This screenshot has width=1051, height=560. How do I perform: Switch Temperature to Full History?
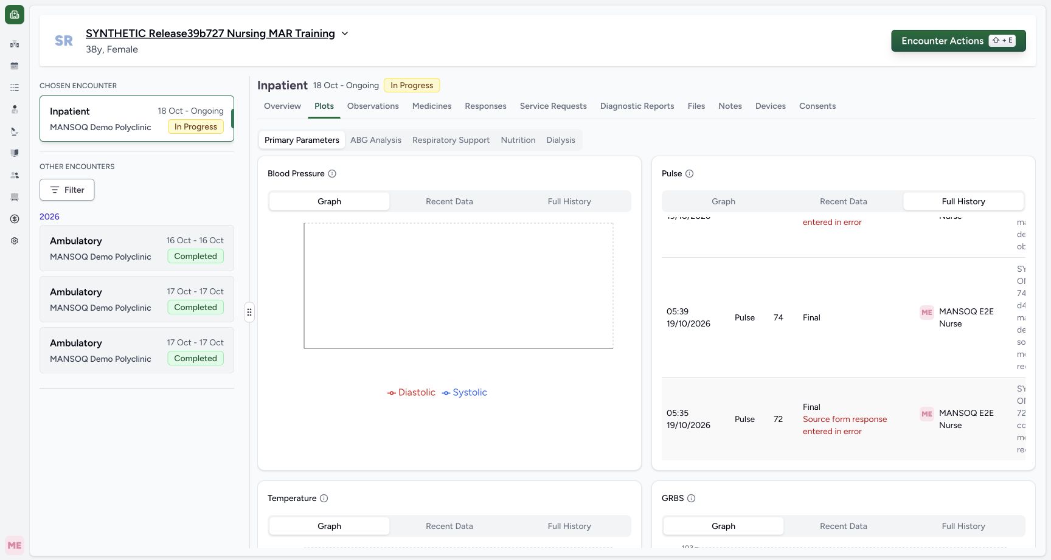point(569,526)
